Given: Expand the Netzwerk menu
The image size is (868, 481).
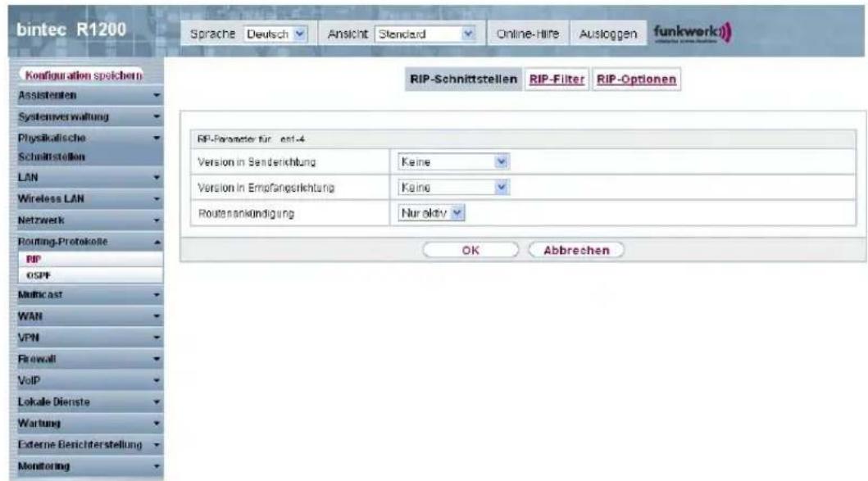Looking at the screenshot, I should tap(88, 220).
